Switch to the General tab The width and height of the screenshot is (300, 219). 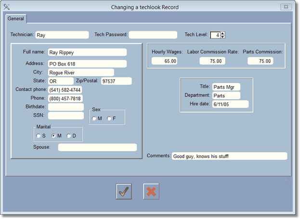tap(16, 19)
